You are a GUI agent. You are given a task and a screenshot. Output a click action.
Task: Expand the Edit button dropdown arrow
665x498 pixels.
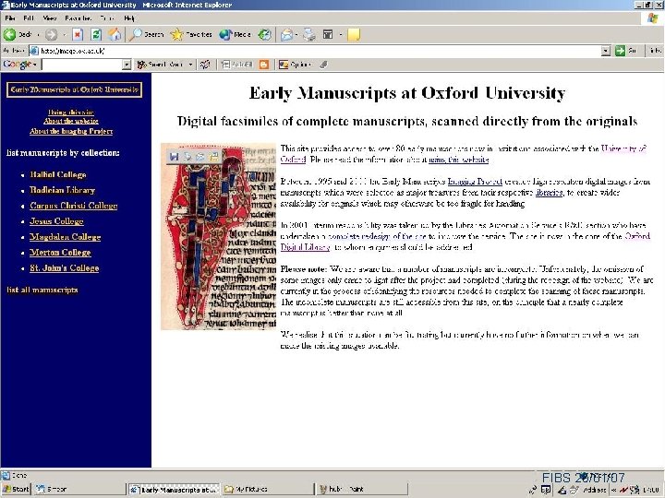tap(341, 35)
